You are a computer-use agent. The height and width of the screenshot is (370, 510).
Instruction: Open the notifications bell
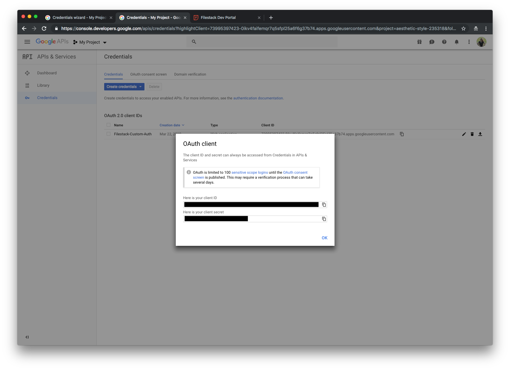tap(457, 42)
